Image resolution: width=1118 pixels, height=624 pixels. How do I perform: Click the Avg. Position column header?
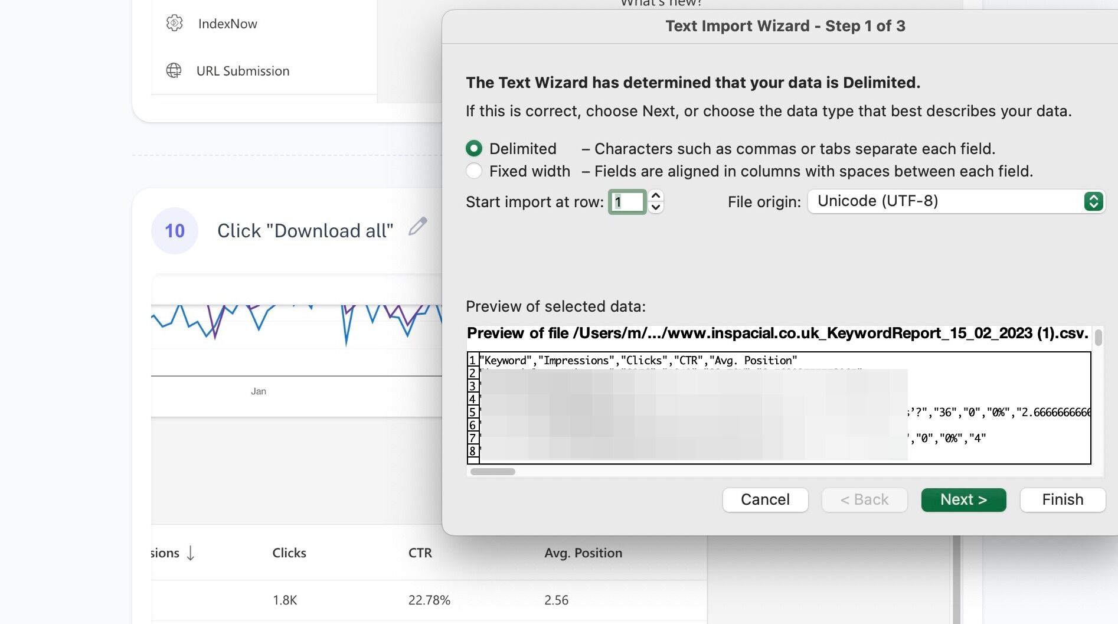click(x=583, y=553)
